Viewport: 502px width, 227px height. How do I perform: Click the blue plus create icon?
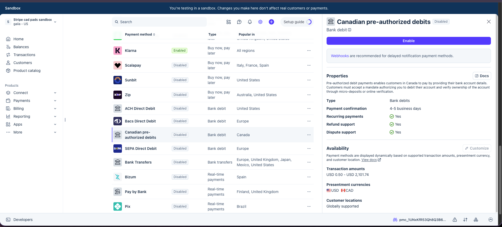pyautogui.click(x=271, y=22)
